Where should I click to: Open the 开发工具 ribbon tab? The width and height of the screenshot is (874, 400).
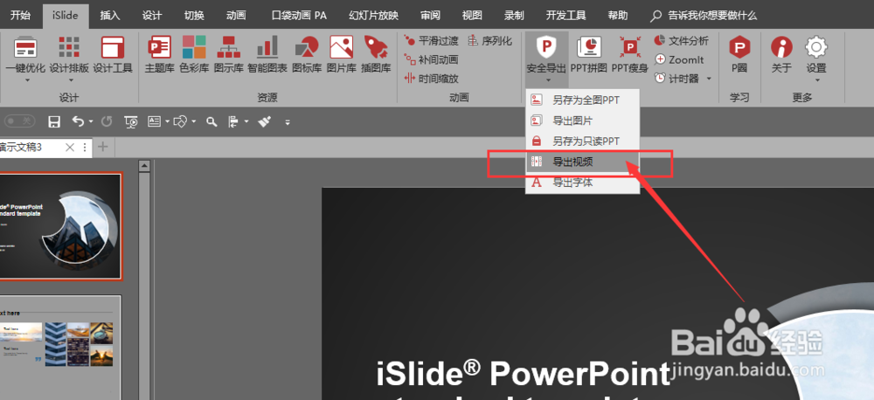tap(565, 15)
